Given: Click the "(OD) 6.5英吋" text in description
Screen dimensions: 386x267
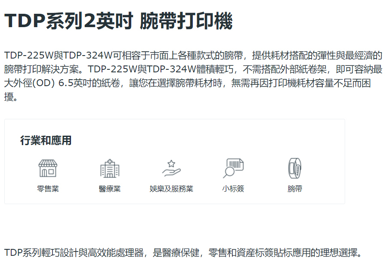Looking at the screenshot, I should pos(60,83).
